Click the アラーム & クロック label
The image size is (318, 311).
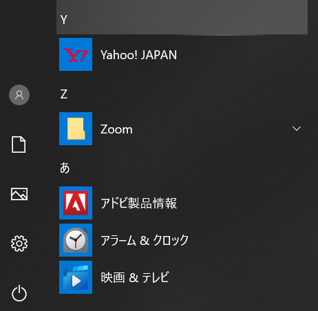[x=145, y=240]
